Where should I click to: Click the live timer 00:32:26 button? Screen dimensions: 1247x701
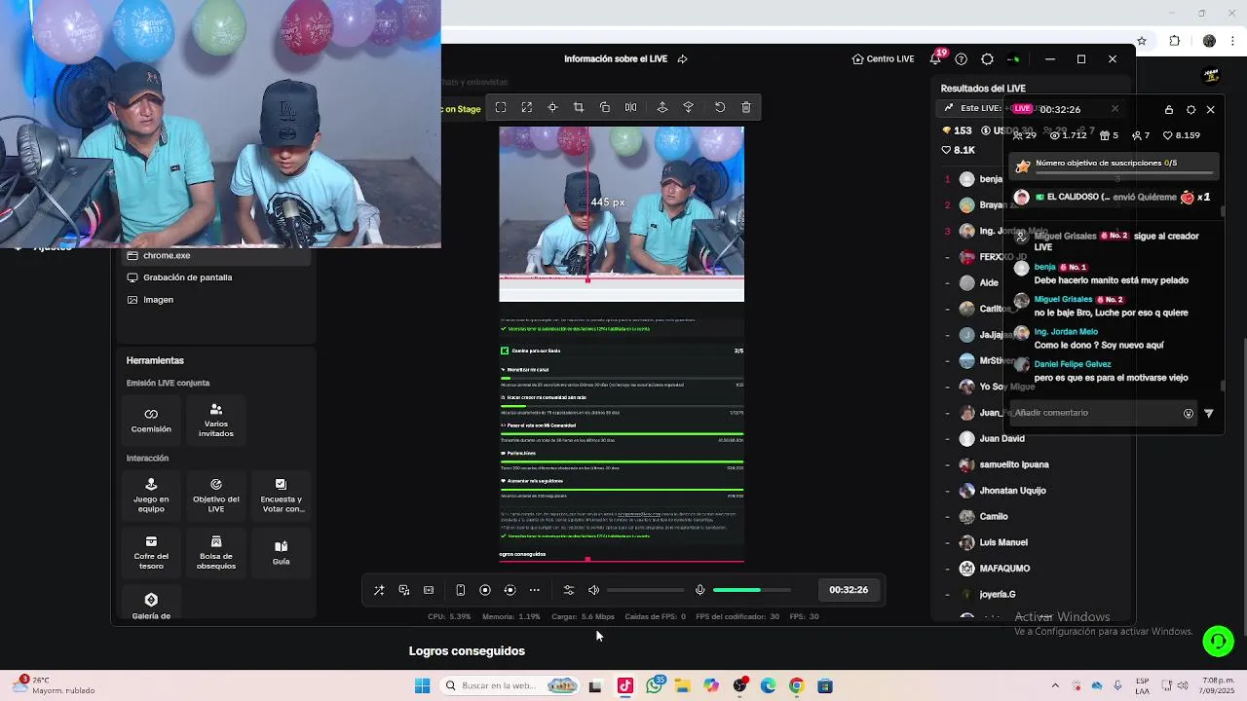[849, 590]
